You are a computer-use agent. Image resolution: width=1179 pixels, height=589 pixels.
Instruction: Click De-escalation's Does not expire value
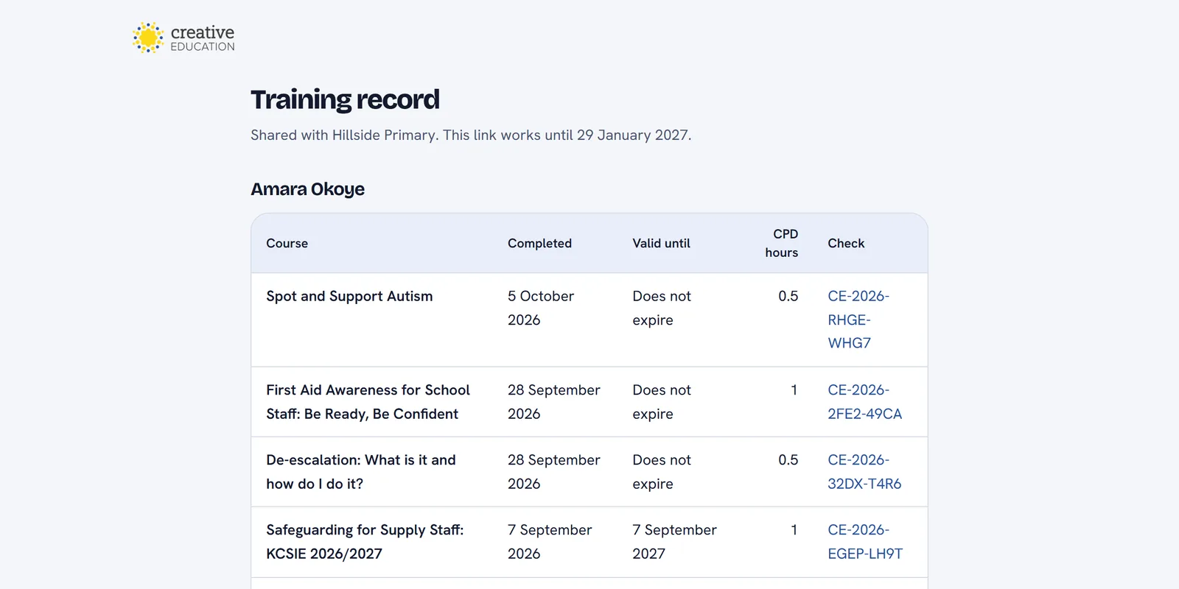(662, 472)
